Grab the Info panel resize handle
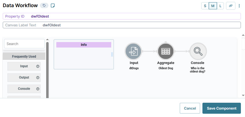The height and width of the screenshot is (117, 245). [x=112, y=54]
